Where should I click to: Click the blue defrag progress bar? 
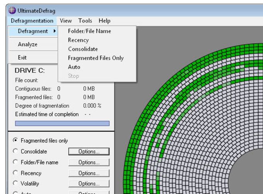tap(62, 123)
